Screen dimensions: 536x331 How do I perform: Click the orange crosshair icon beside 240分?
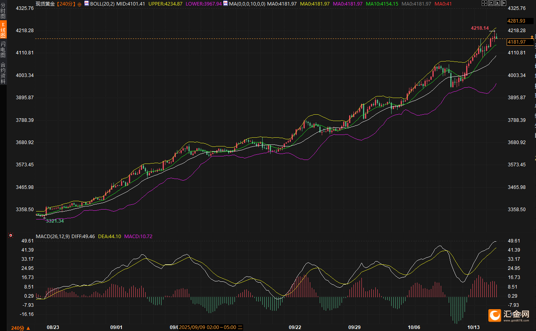tap(79, 4)
